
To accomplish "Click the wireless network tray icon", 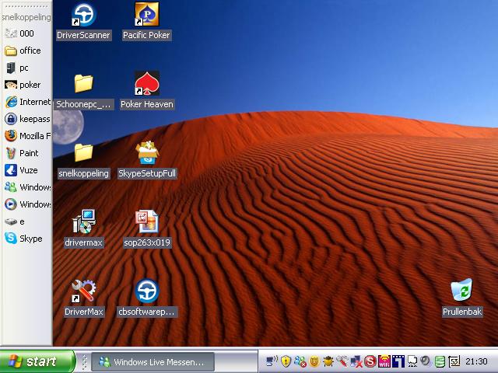I will click(x=272, y=361).
